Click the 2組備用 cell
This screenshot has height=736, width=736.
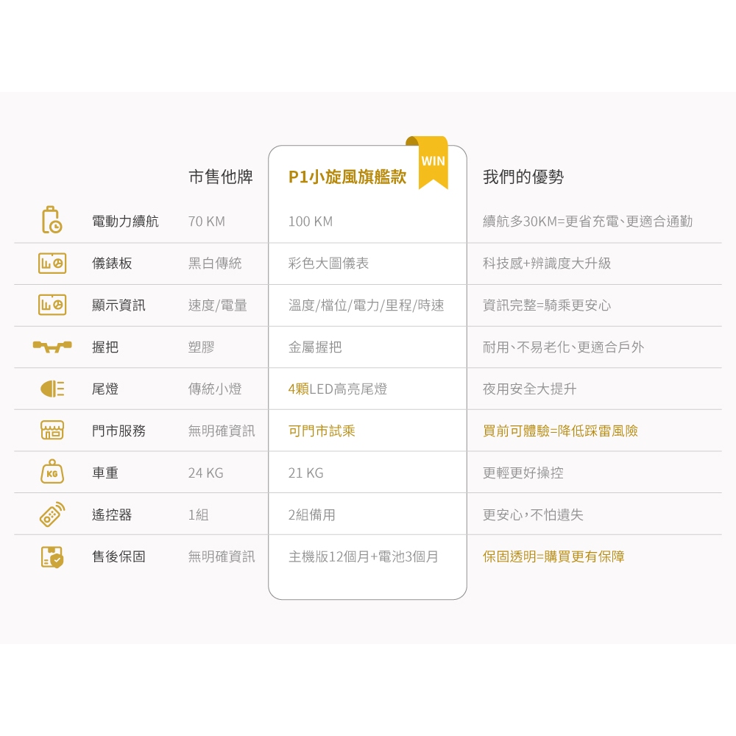pyautogui.click(x=311, y=514)
